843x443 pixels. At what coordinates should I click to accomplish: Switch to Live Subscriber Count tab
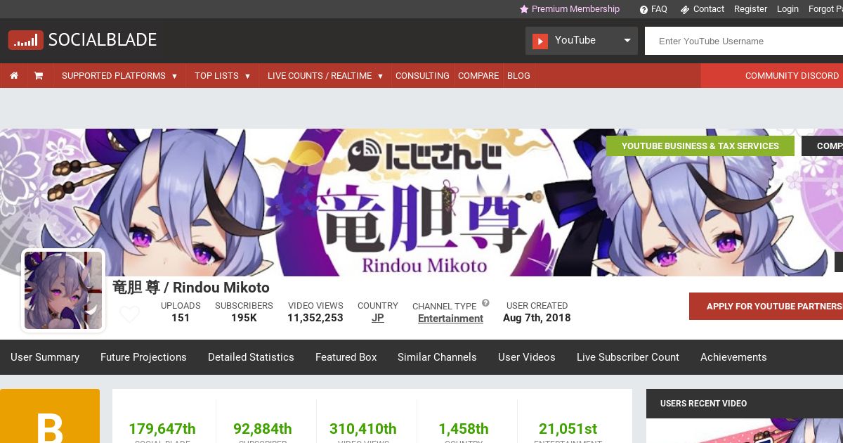point(628,357)
